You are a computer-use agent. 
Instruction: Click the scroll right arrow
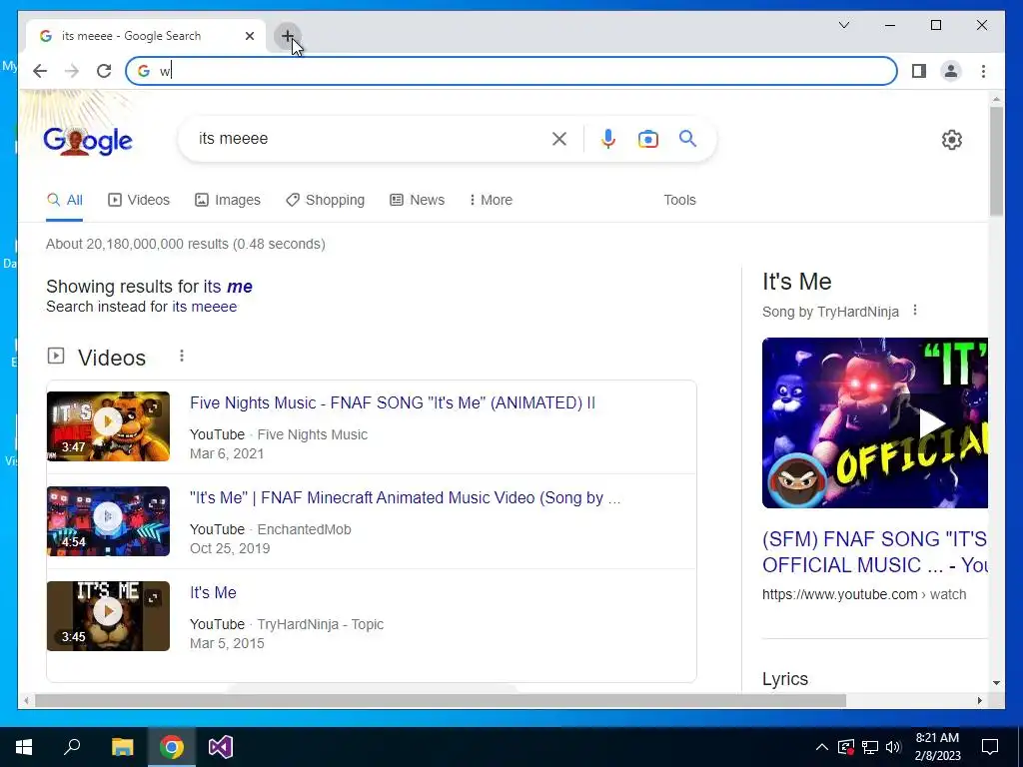(979, 701)
